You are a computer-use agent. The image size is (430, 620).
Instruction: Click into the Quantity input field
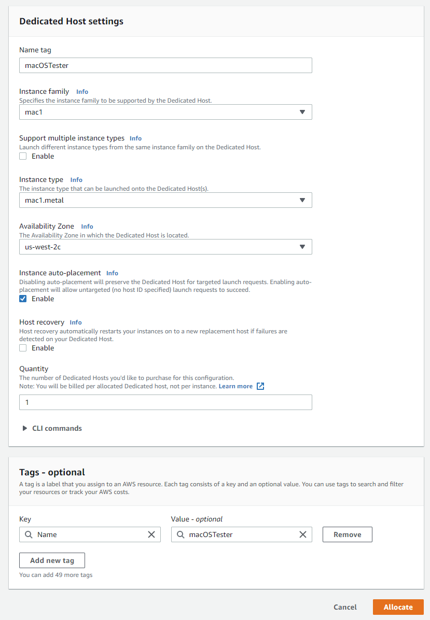click(x=165, y=402)
